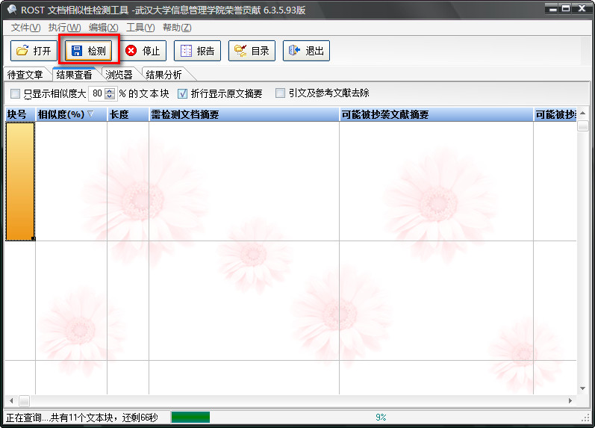Click the 检测 (Detect) toolbar button
595x428 pixels.
(88, 51)
